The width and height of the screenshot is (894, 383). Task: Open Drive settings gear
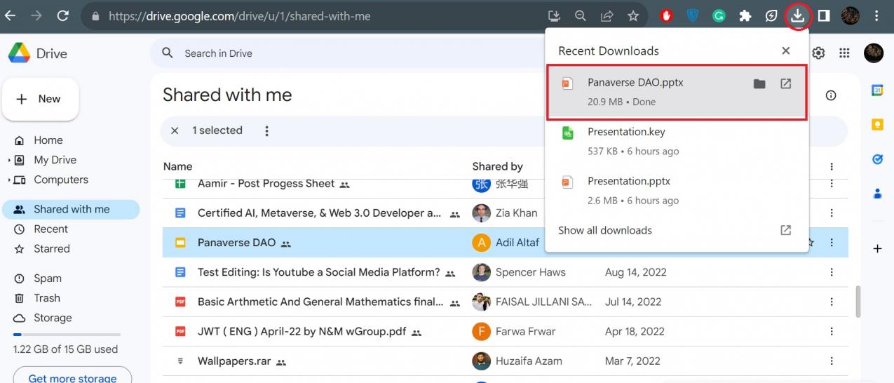[x=818, y=53]
